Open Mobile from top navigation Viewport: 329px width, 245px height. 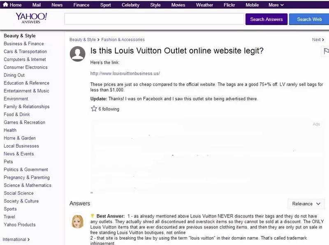coord(252,5)
